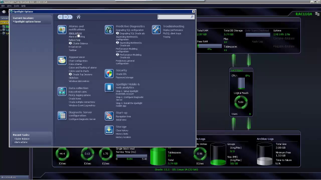Open Navigation tree link under Start-up
Image resolution: width=321 pixels, height=180 pixels.
(x=123, y=116)
